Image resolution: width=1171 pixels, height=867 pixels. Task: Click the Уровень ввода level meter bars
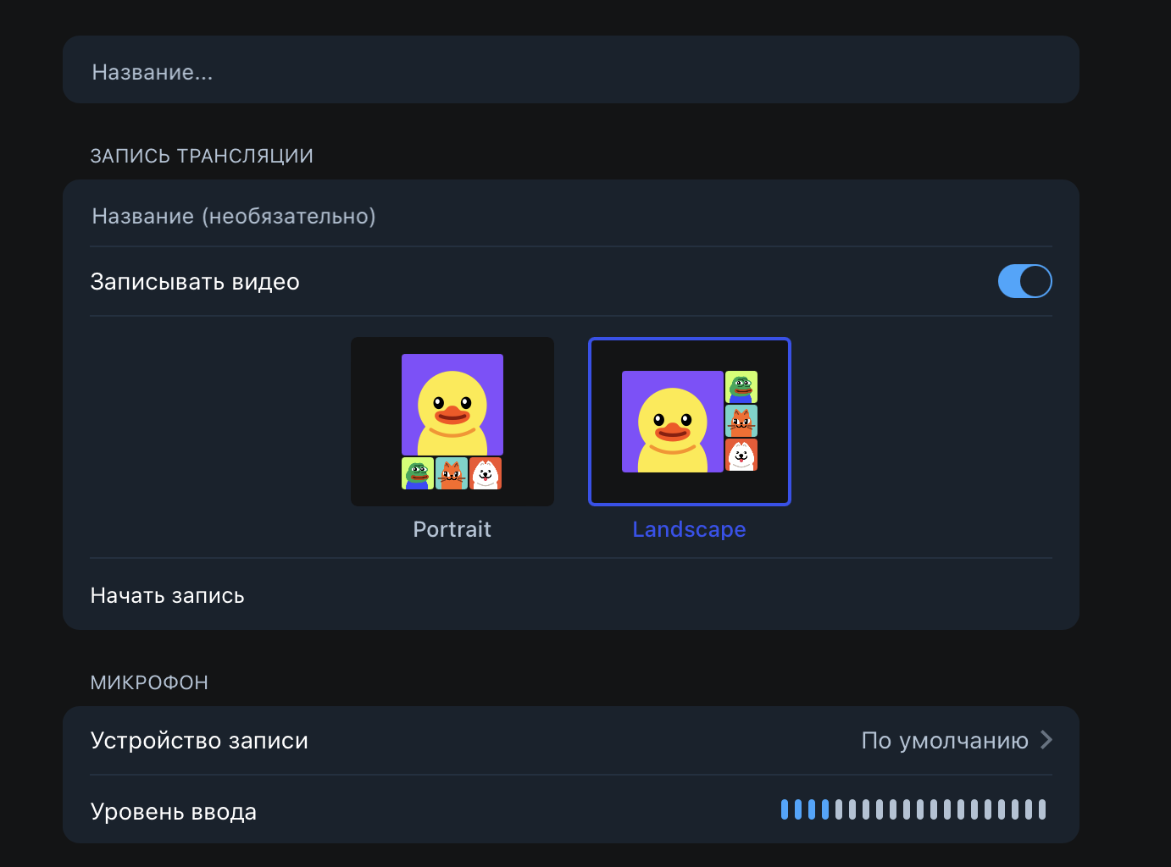913,809
